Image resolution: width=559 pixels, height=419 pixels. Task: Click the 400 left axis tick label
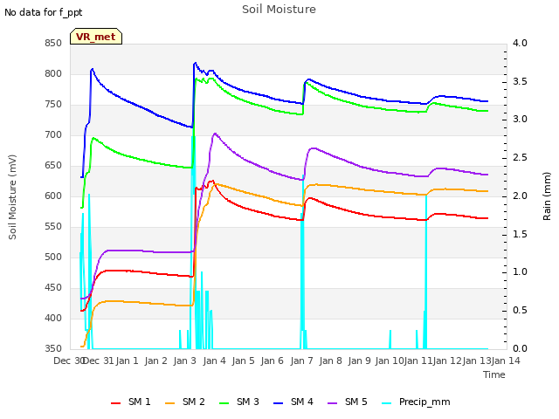(x=53, y=318)
